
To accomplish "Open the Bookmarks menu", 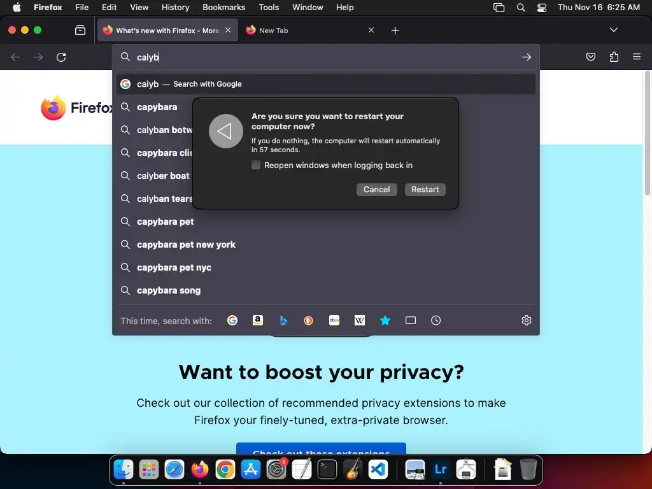I will tap(223, 7).
